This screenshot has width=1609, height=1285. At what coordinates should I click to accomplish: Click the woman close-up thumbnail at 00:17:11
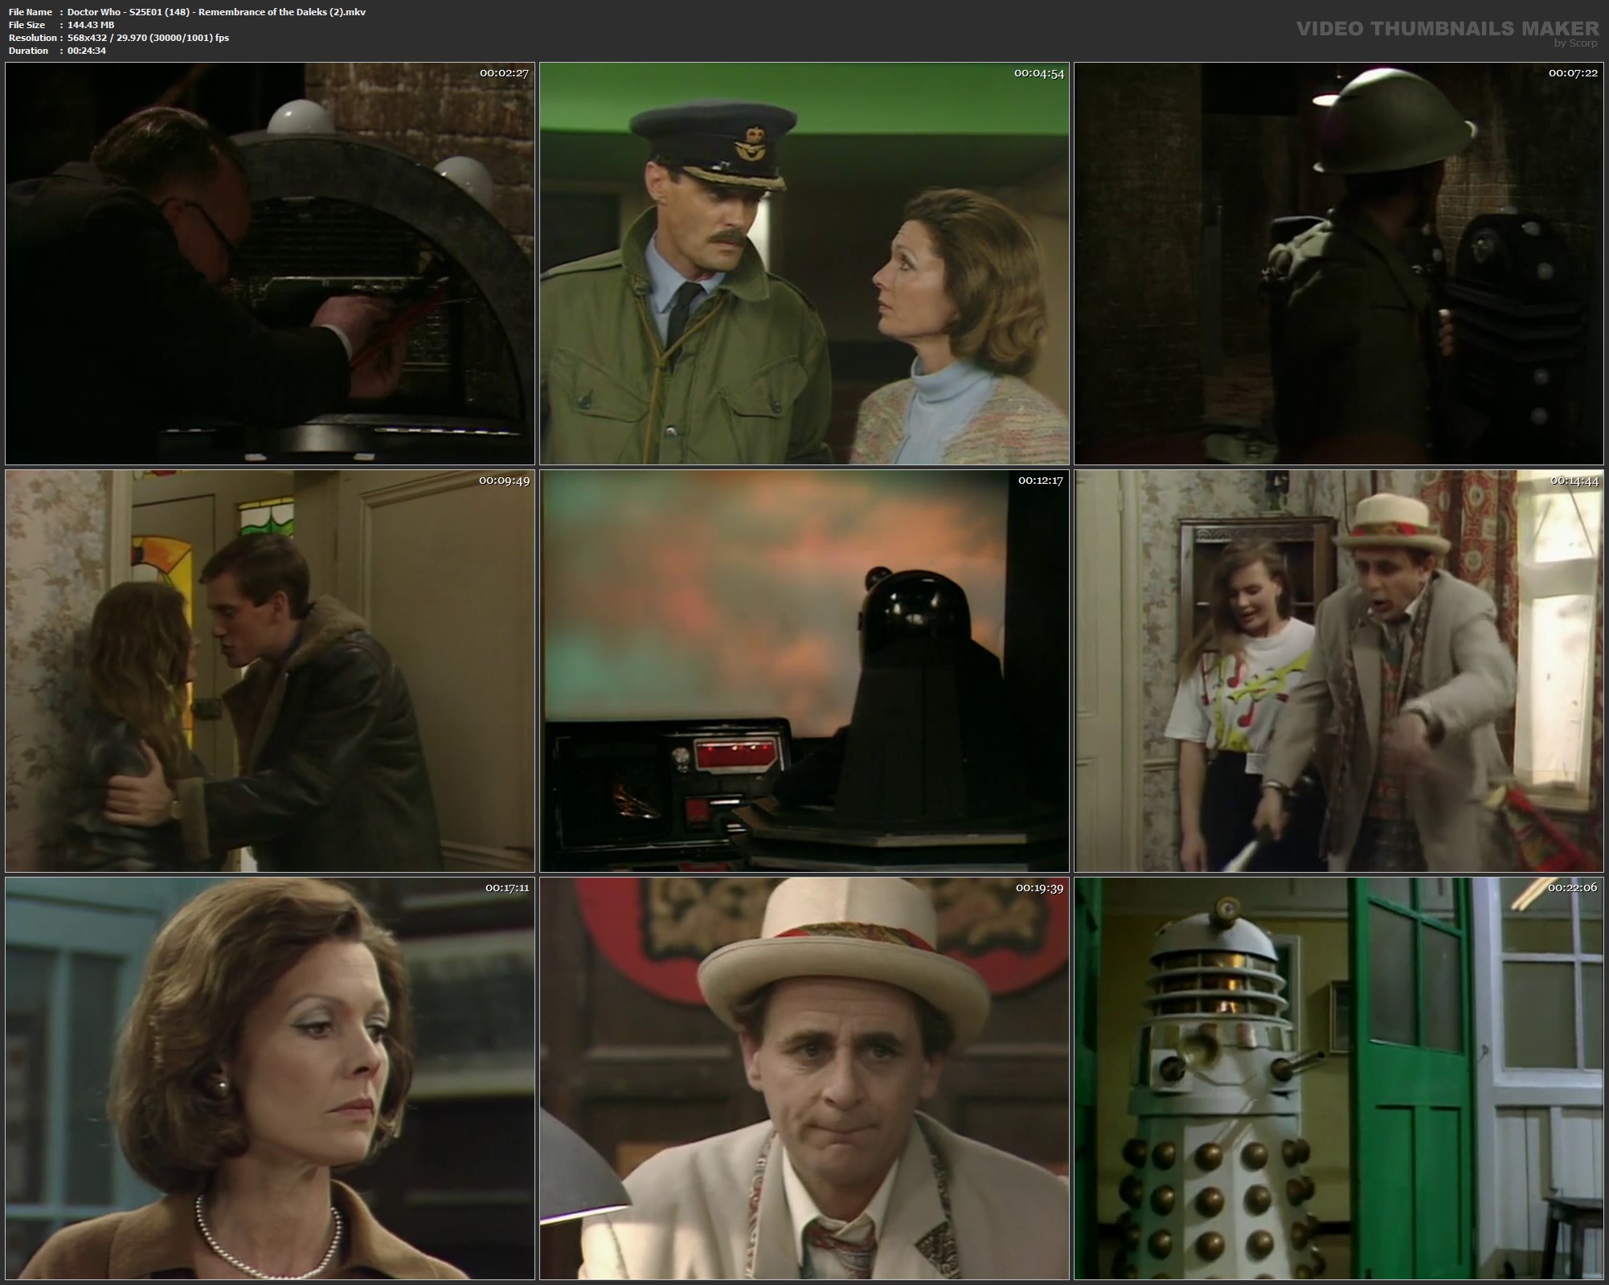click(x=269, y=1078)
